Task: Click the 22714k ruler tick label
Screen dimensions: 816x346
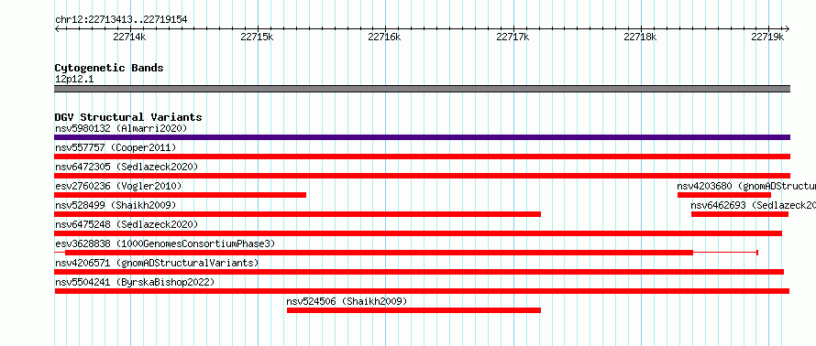Action: 129,38
